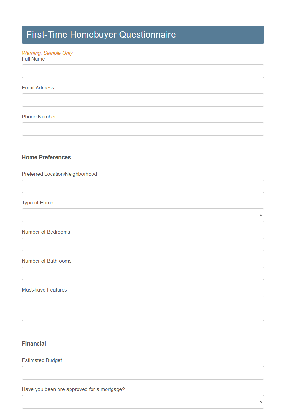Click the Email Address label text
This screenshot has height=414, width=286.
tap(38, 88)
